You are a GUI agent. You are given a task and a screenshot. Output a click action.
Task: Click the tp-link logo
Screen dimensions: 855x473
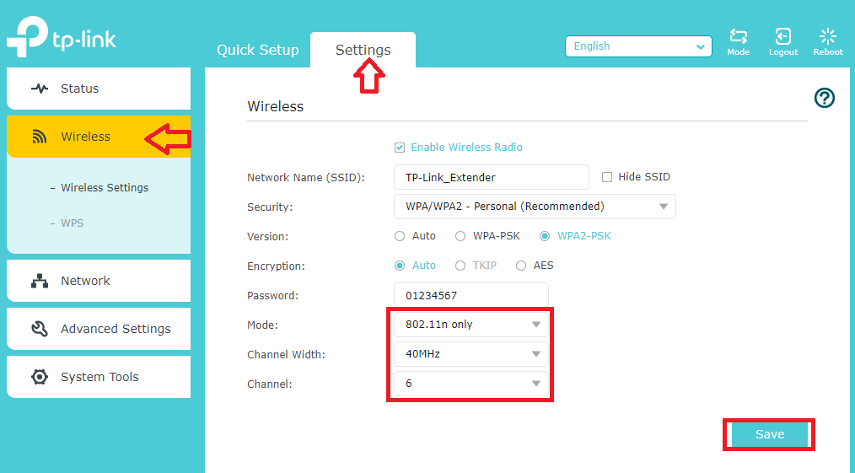coord(61,37)
